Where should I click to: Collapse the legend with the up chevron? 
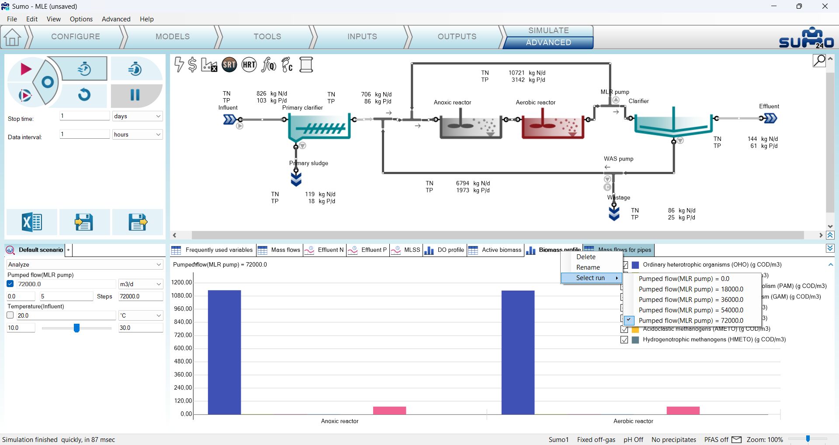(830, 264)
